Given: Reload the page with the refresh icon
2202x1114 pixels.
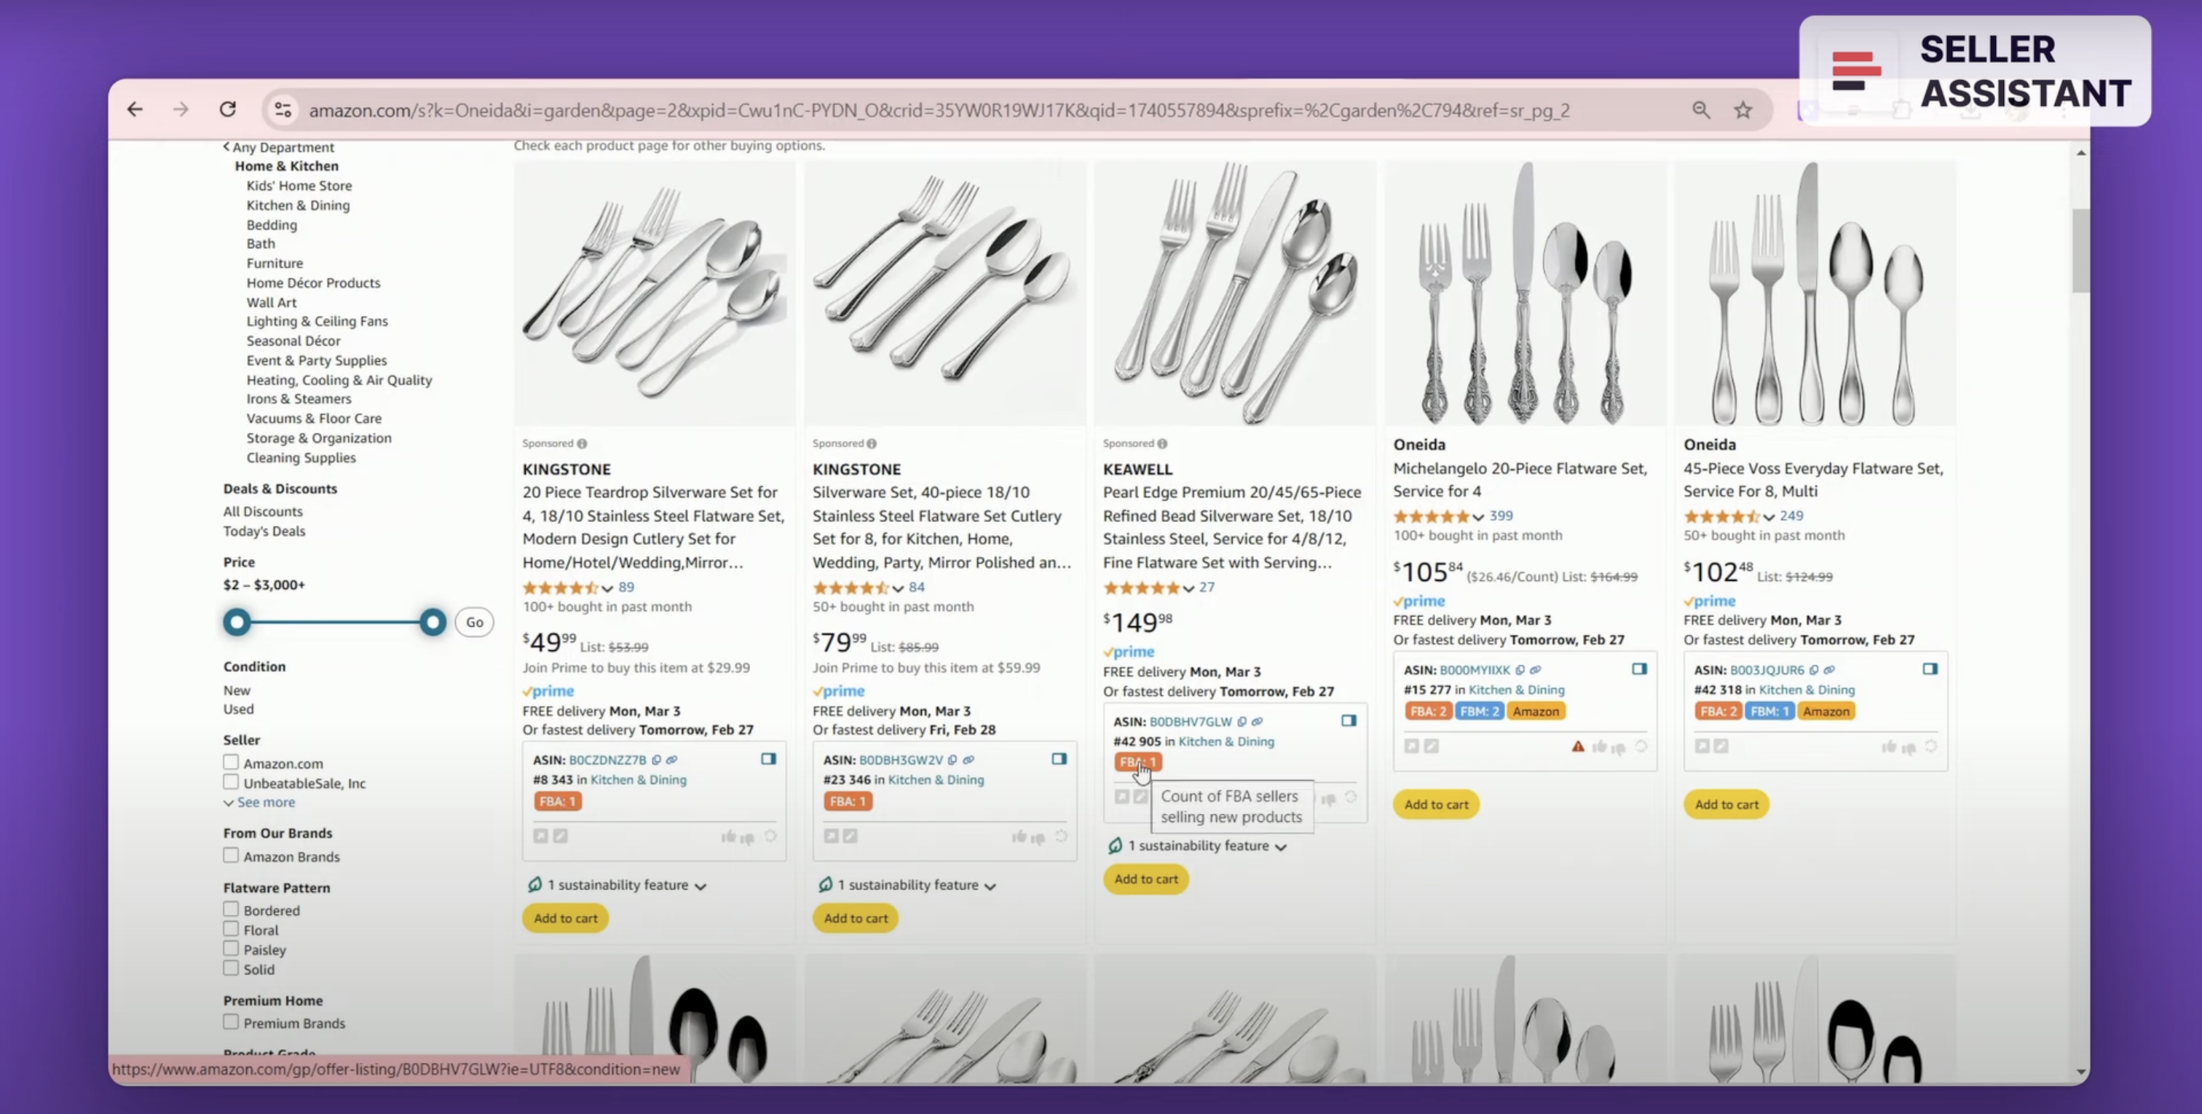Looking at the screenshot, I should tap(227, 109).
